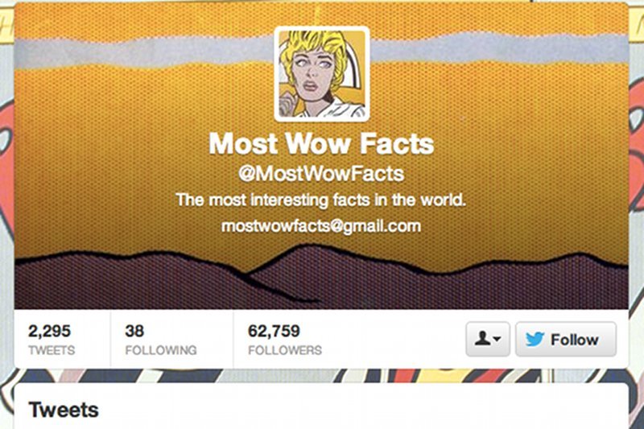Click the Twitter bird icon on Follow
Image resolution: width=644 pixels, height=429 pixels.
(535, 339)
